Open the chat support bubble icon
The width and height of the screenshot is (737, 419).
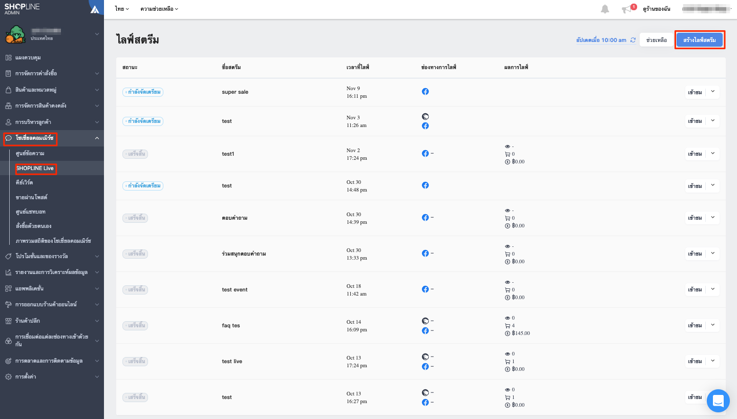click(718, 401)
